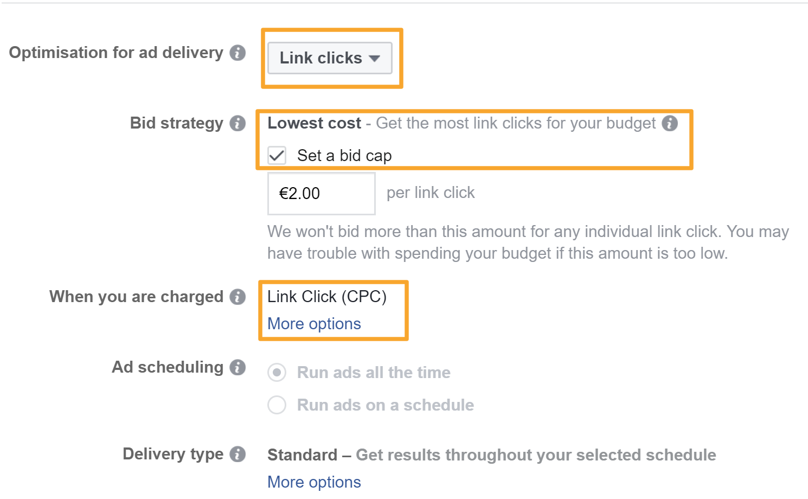Viewport: 808px width, 499px height.
Task: Uncheck the Set a bid cap checkbox
Action: coord(277,156)
